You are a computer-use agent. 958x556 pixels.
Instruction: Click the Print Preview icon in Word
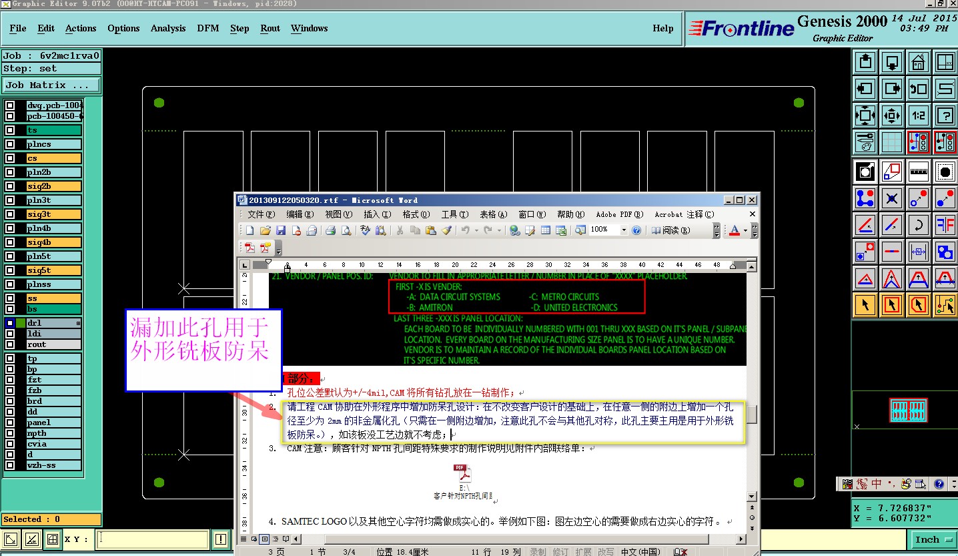[346, 230]
